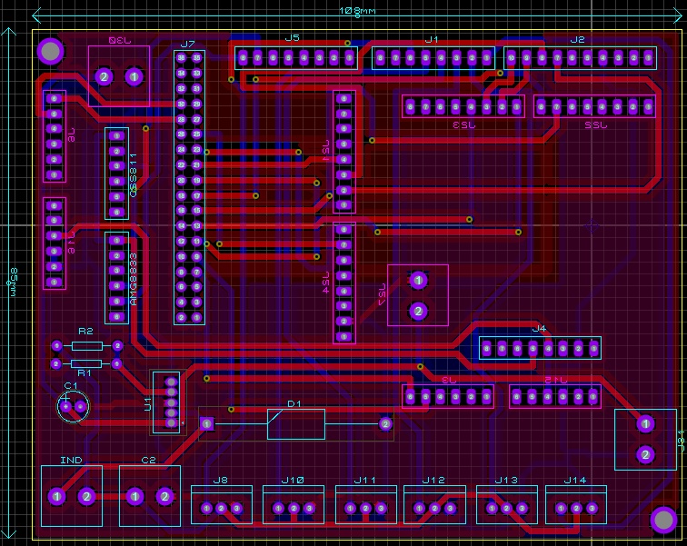Select the J13 connector label
Screen dimensions: 687x546
506,481
